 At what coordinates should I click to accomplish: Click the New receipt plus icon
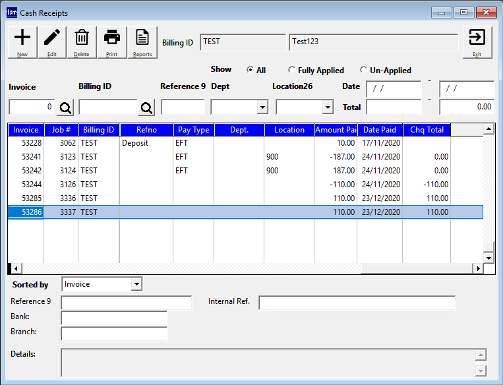tap(22, 42)
